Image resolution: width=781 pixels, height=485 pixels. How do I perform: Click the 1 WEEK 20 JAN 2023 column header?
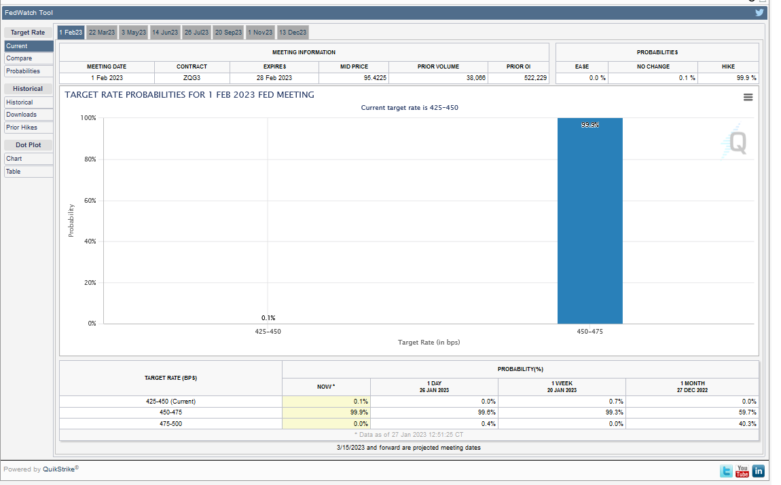[x=562, y=387]
